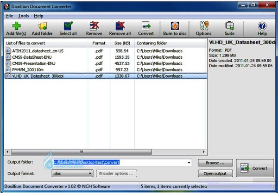Click the size value 4537.53
Viewport: 278px width, 193px height.
point(122,63)
